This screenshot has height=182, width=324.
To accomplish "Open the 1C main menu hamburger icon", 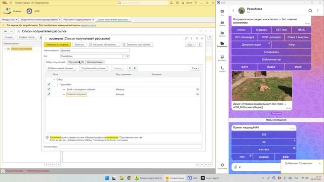I will pyautogui.click(x=11, y=3).
